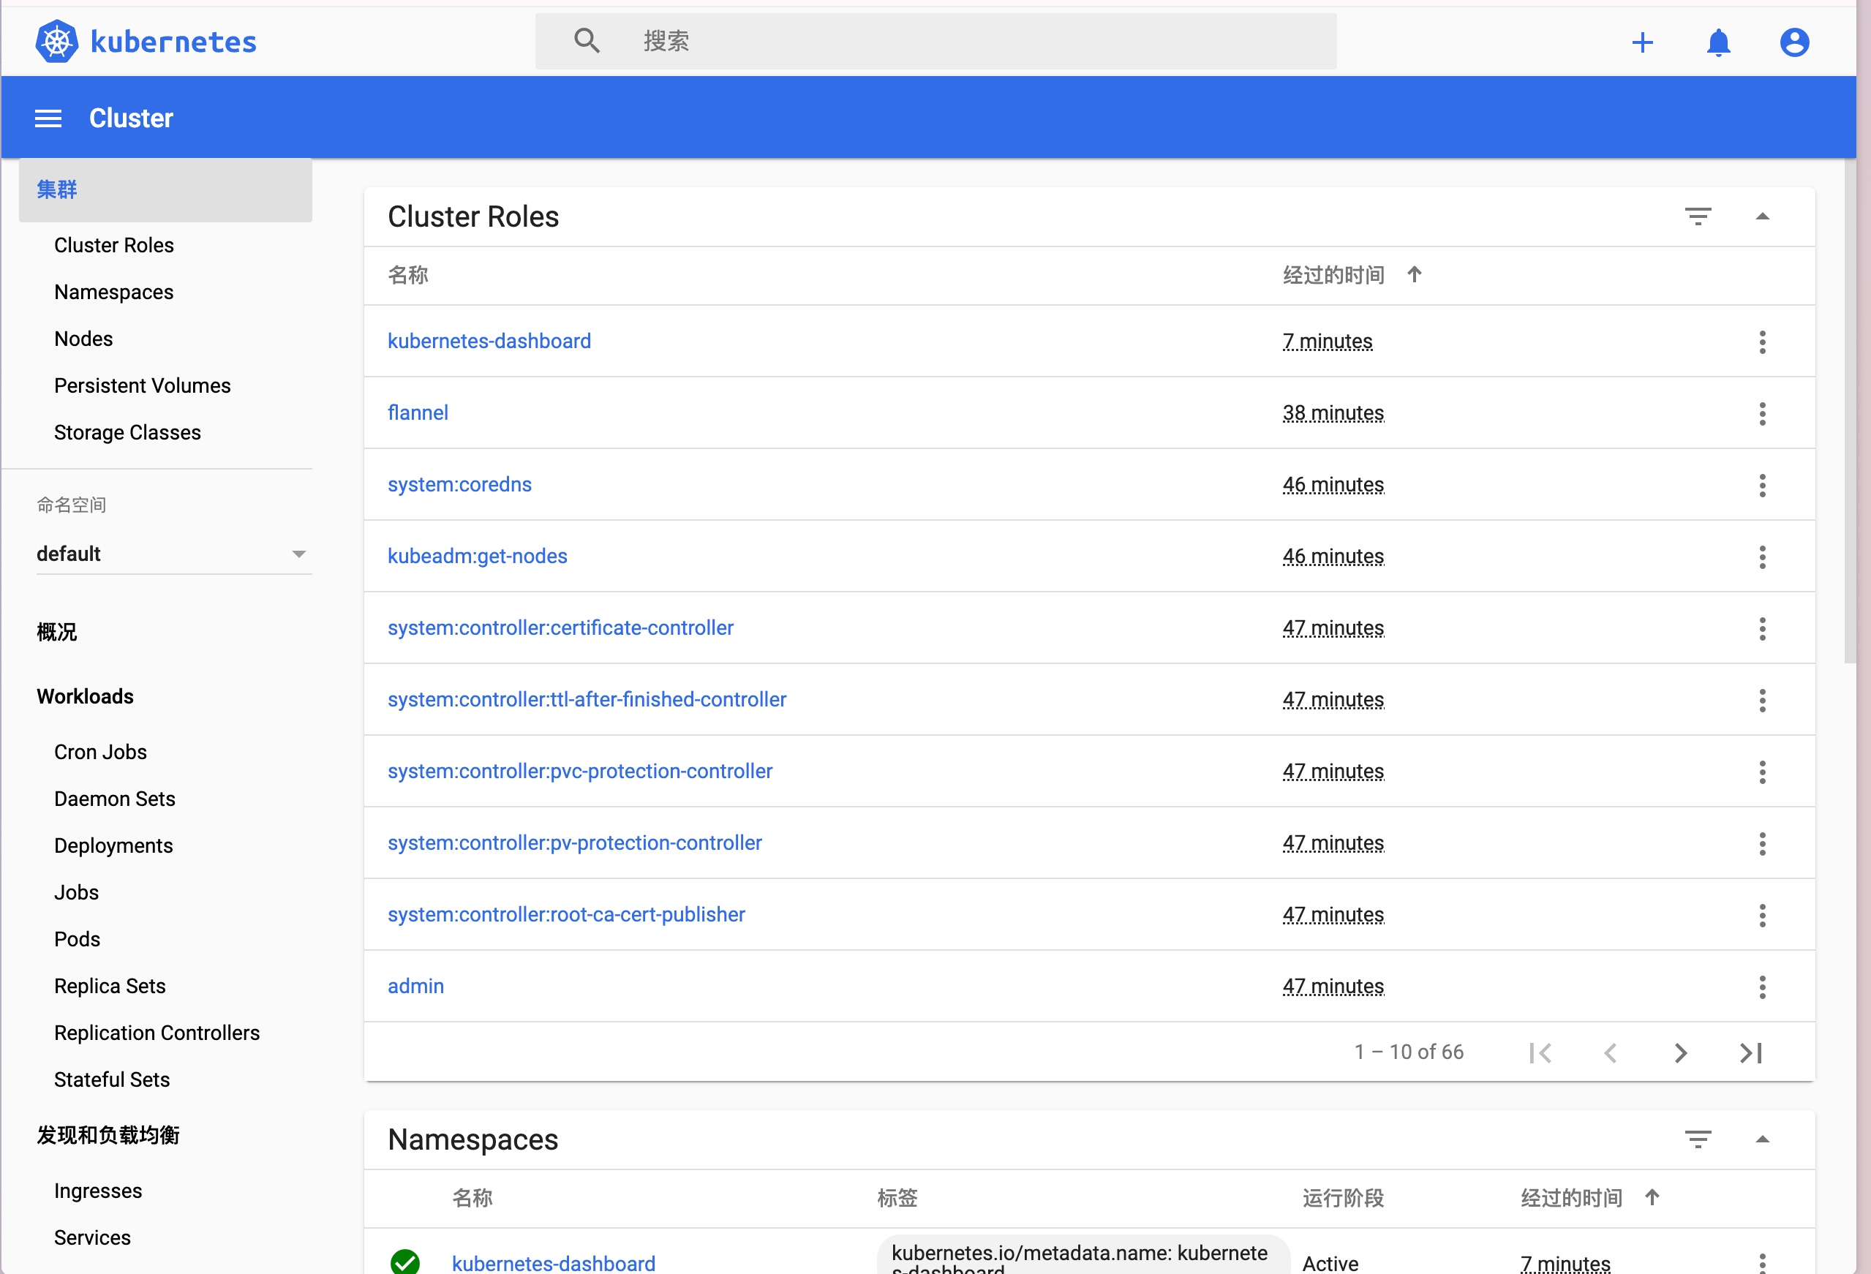
Task: Collapse the Cluster Roles card
Action: tap(1762, 216)
